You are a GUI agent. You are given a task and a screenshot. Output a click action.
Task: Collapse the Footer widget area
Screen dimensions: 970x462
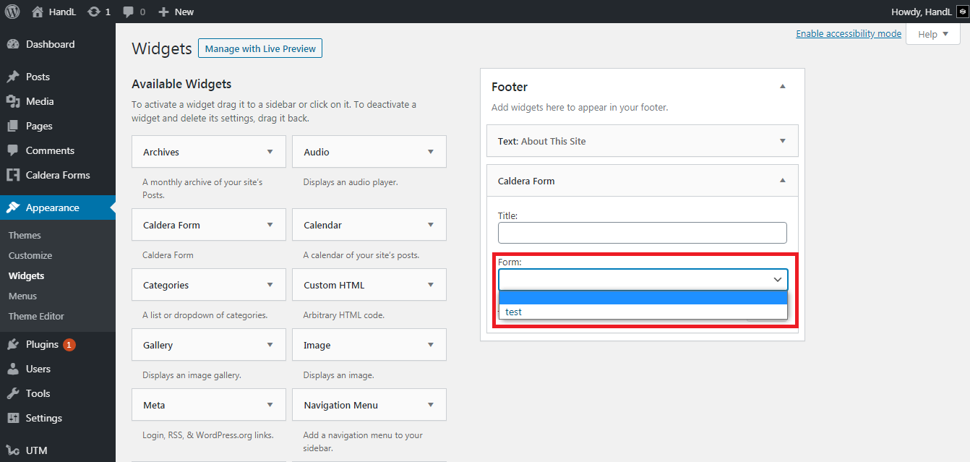point(782,87)
